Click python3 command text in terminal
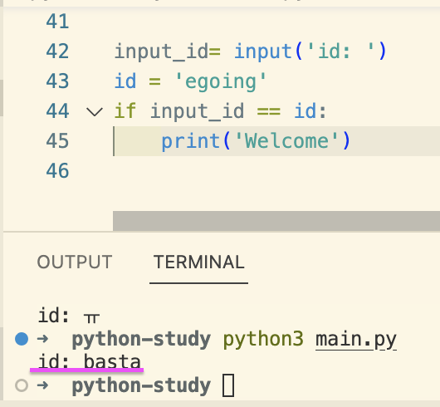The height and width of the screenshot is (407, 440). point(263,340)
